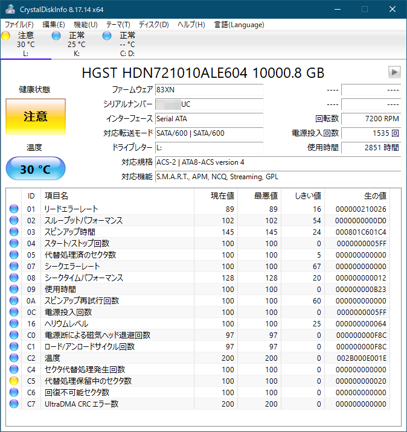This screenshot has width=407, height=432.
Task: Click status orb for C7 UltraDMA CRC エラー数
Action: 14,404
